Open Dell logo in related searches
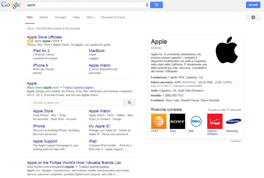The image size is (264, 178). 196,121
